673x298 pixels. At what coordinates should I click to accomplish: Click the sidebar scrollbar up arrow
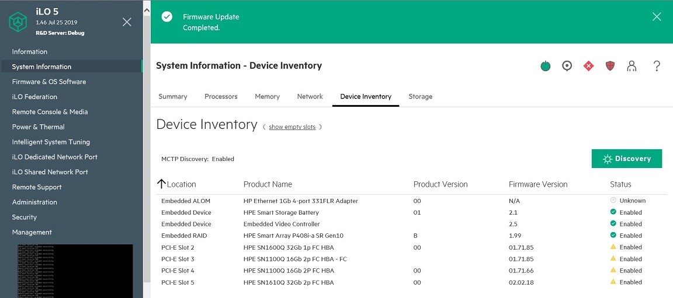(147, 9)
